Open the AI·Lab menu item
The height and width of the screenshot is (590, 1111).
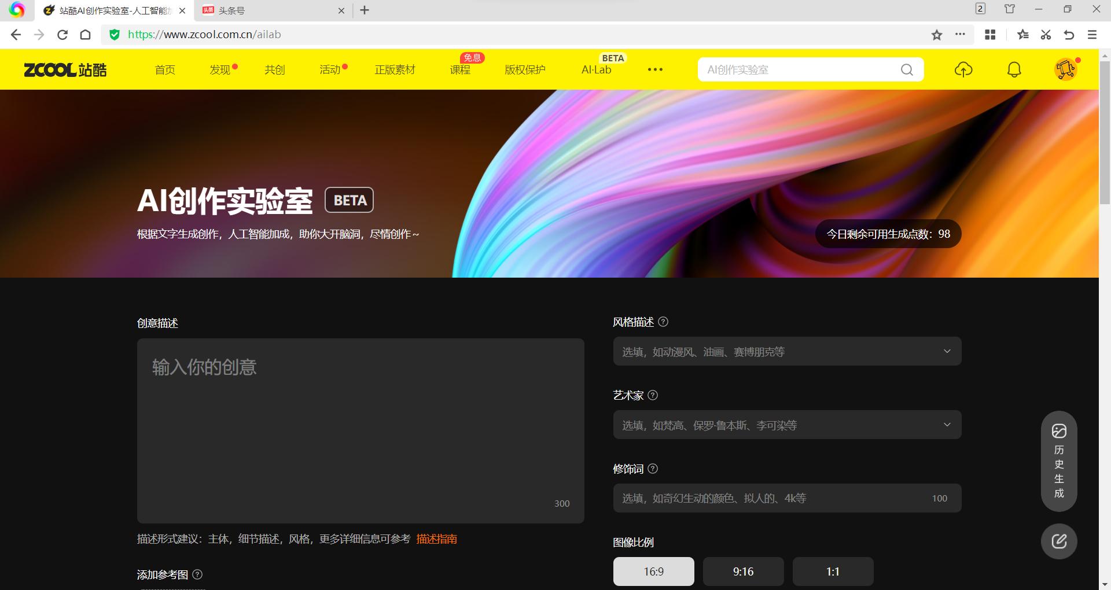point(595,69)
